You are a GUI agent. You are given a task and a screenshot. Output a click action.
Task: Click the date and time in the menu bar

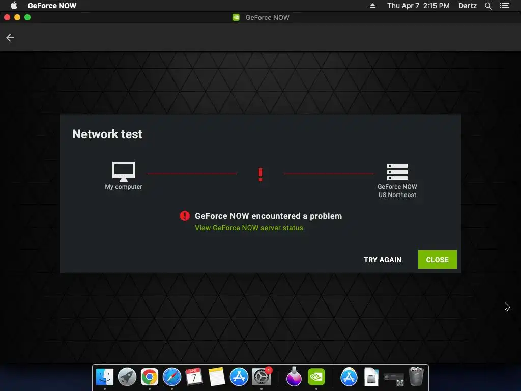tap(418, 6)
